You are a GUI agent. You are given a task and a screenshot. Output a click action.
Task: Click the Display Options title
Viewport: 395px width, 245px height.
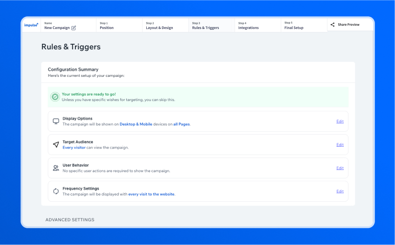(x=77, y=119)
